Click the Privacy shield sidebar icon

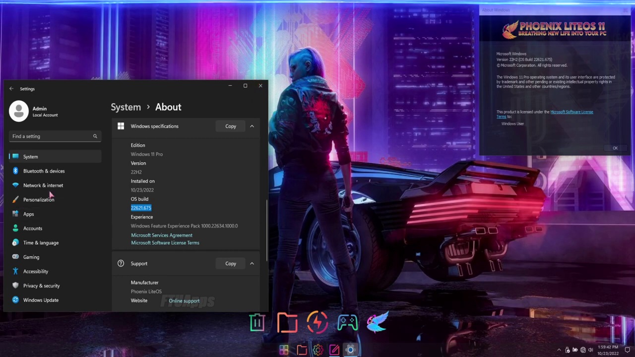(x=15, y=286)
